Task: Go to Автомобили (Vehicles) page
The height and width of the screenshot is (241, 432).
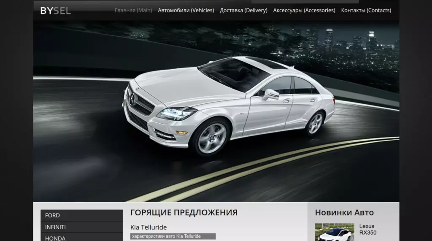Action: [x=186, y=10]
